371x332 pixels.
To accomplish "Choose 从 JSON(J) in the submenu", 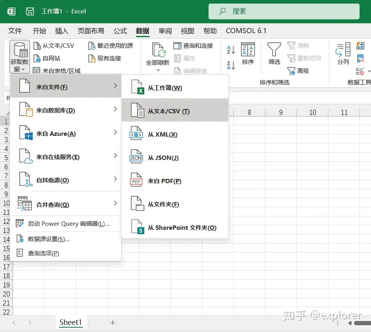I will coord(175,157).
